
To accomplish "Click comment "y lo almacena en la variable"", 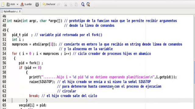I will (88, 49).
